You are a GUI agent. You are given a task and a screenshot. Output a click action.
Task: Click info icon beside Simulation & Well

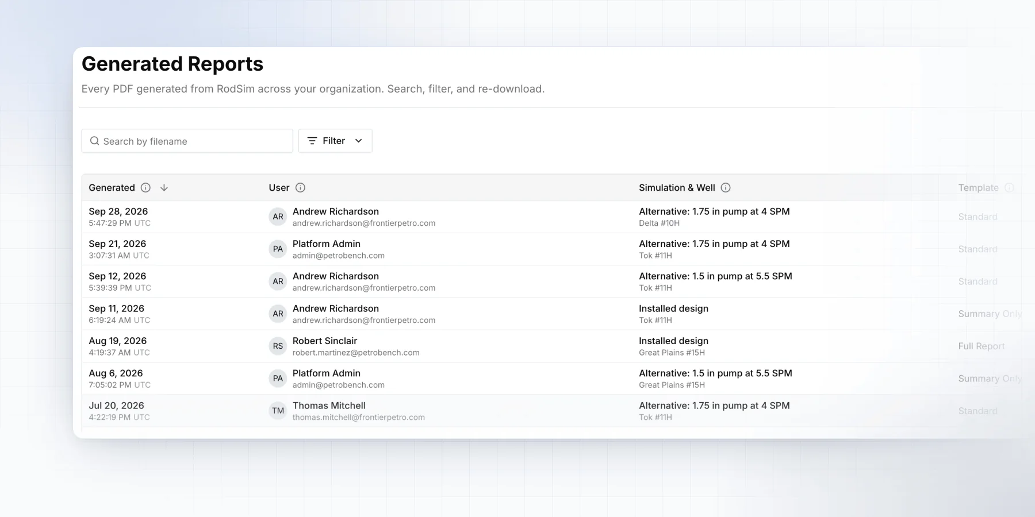click(x=726, y=188)
